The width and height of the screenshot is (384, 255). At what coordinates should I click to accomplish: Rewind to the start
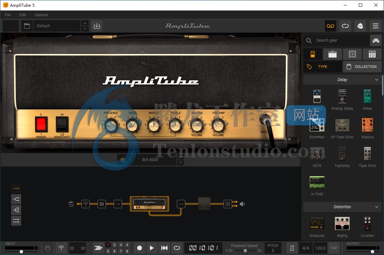(x=164, y=248)
